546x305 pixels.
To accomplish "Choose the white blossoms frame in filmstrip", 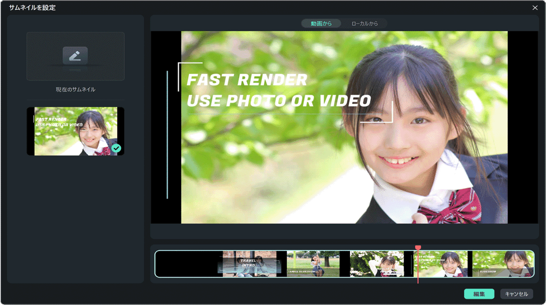I will [377, 264].
